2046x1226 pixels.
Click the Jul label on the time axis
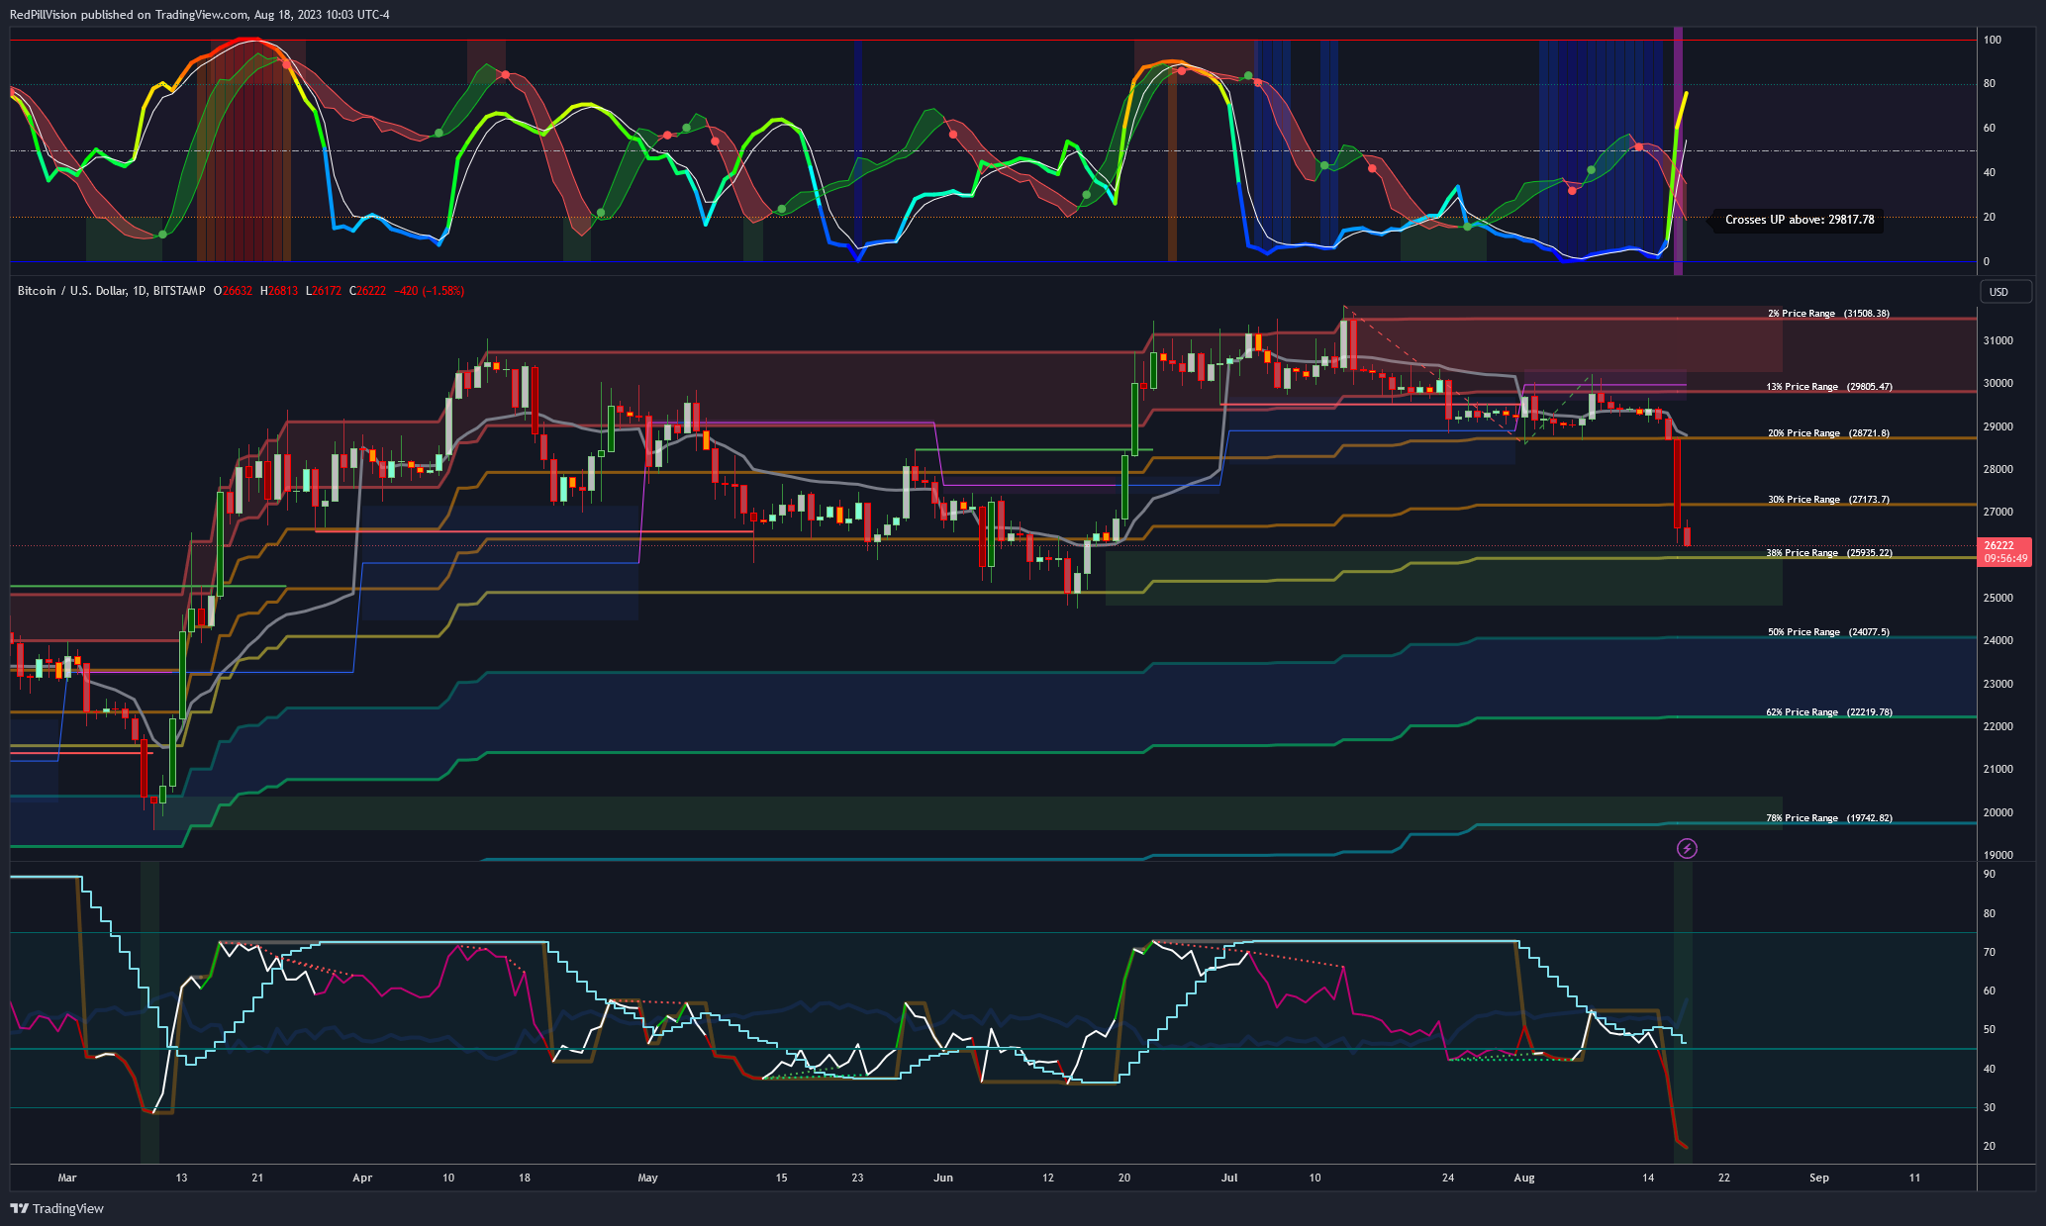(x=1229, y=1178)
